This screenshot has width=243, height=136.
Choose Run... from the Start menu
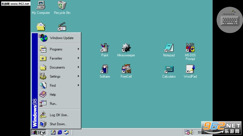click(54, 104)
